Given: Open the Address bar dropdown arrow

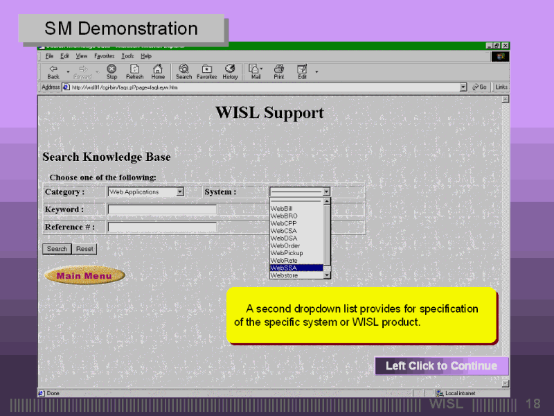Looking at the screenshot, I should click(463, 87).
